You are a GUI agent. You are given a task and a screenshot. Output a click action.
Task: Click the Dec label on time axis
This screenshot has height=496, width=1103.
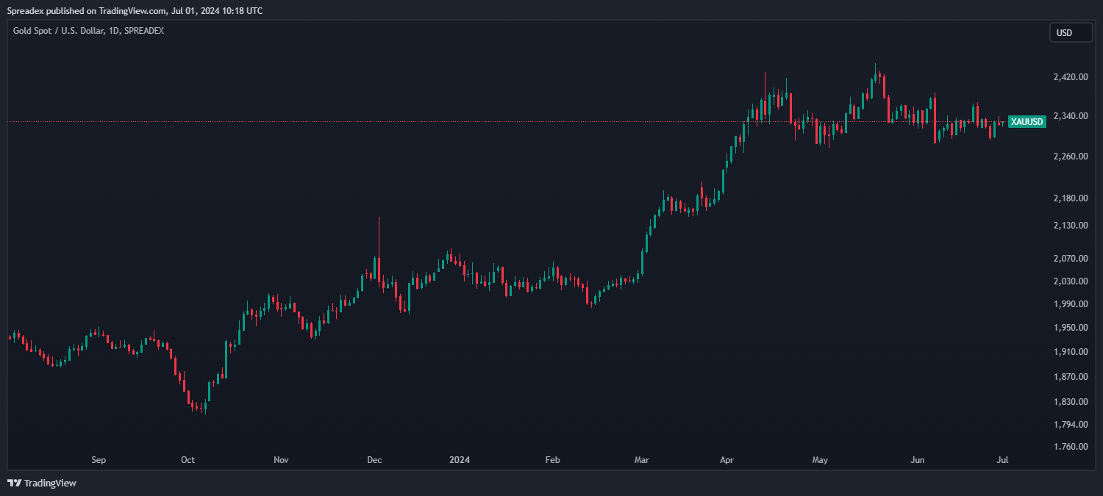coord(374,460)
